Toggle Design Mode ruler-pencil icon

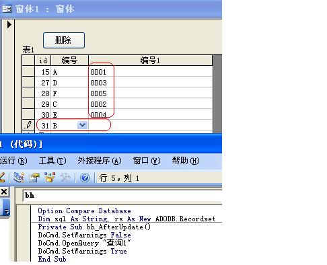[x=2, y=178]
